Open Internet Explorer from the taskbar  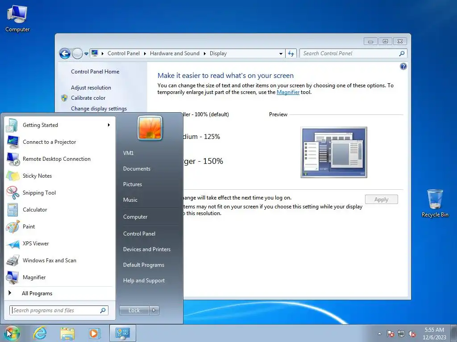40,333
